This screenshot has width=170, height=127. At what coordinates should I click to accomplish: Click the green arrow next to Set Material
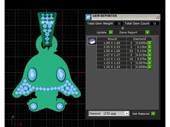click(x=153, y=114)
